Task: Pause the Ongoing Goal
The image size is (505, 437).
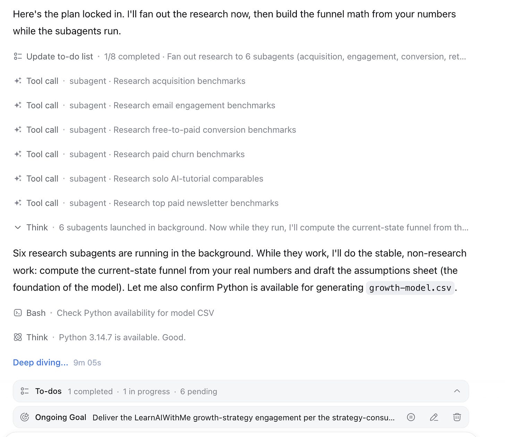Action: (411, 417)
